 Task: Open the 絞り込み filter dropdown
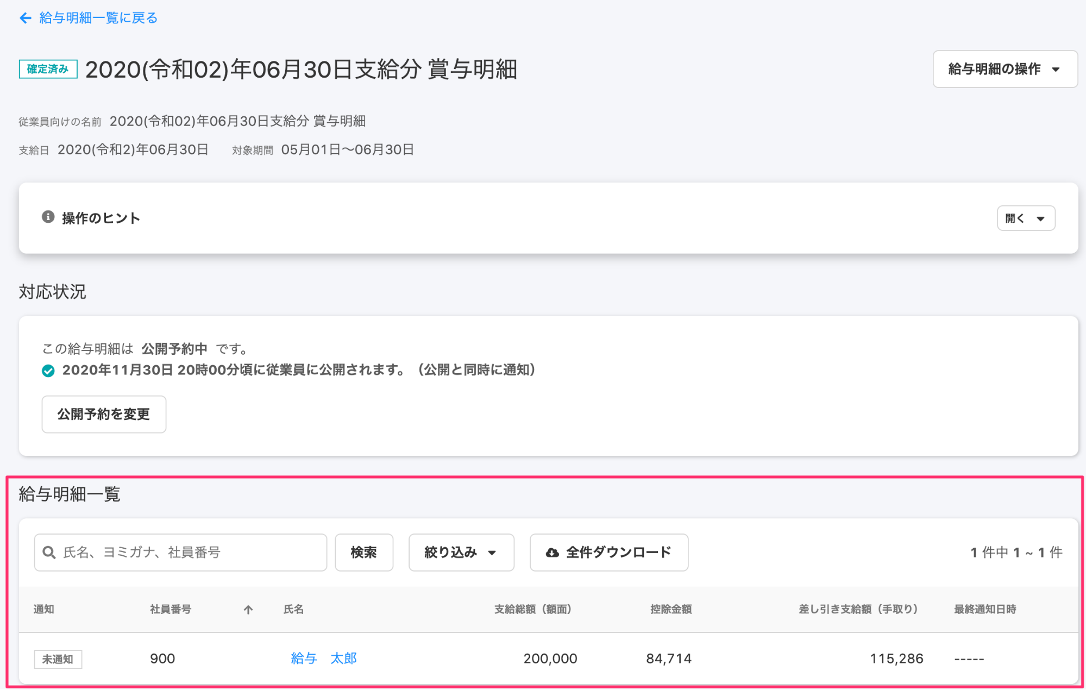pos(461,553)
